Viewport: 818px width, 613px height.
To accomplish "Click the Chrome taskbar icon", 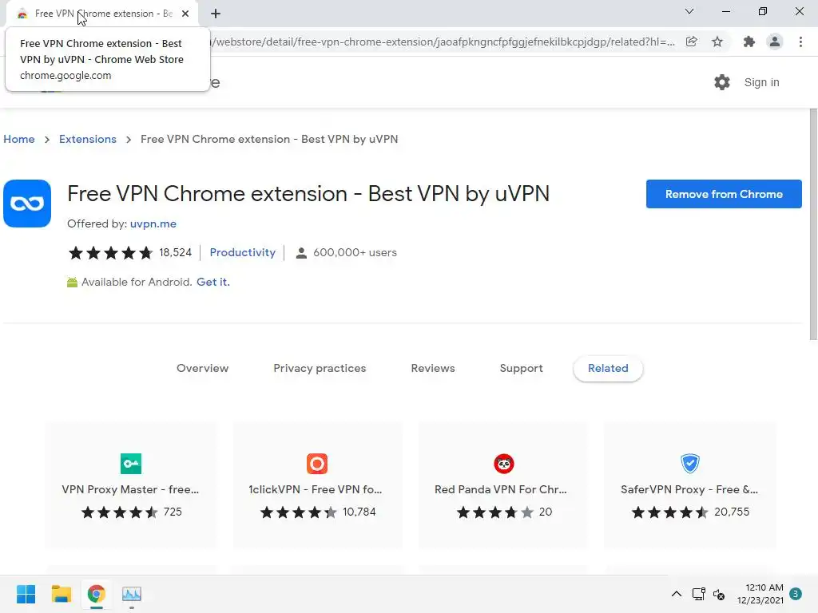I will 97,594.
